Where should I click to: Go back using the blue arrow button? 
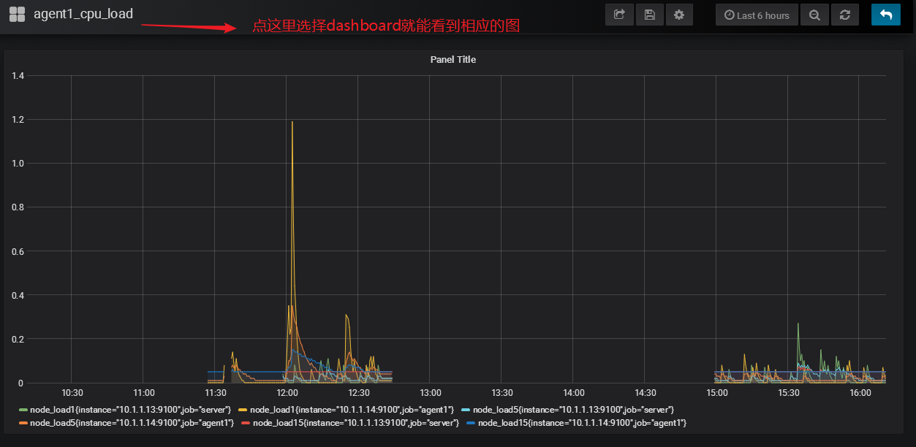[886, 15]
